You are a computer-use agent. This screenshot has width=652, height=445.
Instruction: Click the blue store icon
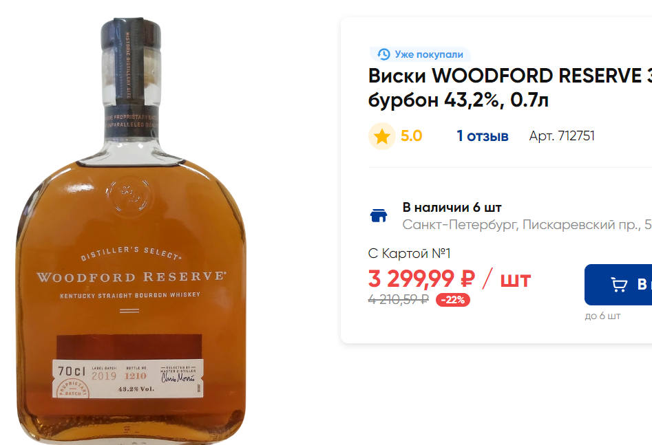tap(379, 215)
